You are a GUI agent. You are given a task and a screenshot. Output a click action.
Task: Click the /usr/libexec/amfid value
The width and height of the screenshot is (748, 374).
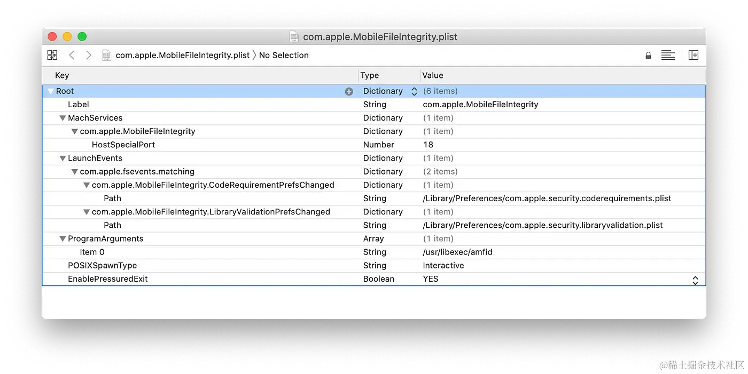[x=458, y=252]
